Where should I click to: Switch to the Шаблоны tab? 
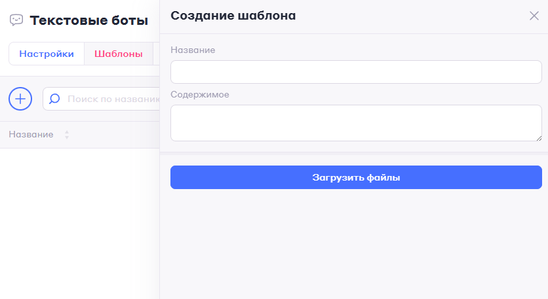tap(119, 54)
